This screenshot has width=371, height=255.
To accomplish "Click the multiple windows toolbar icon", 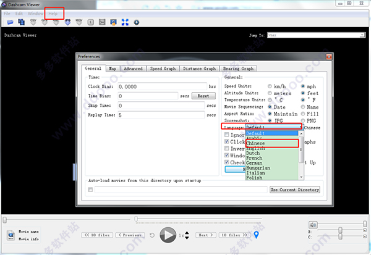I will point(21,22).
